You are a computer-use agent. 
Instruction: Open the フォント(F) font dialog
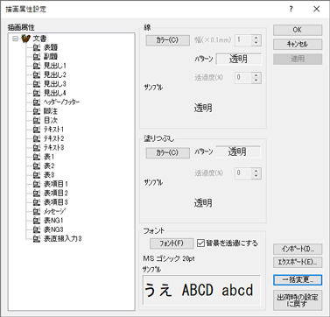pyautogui.click(x=172, y=243)
